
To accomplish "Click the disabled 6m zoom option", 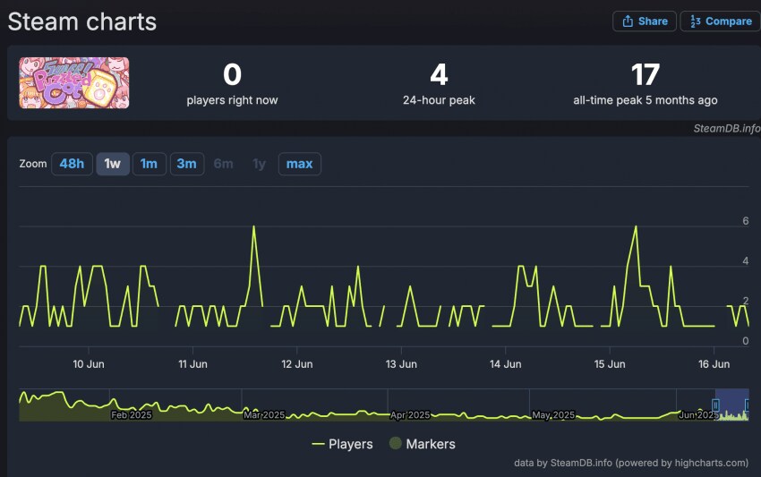I will pyautogui.click(x=223, y=164).
